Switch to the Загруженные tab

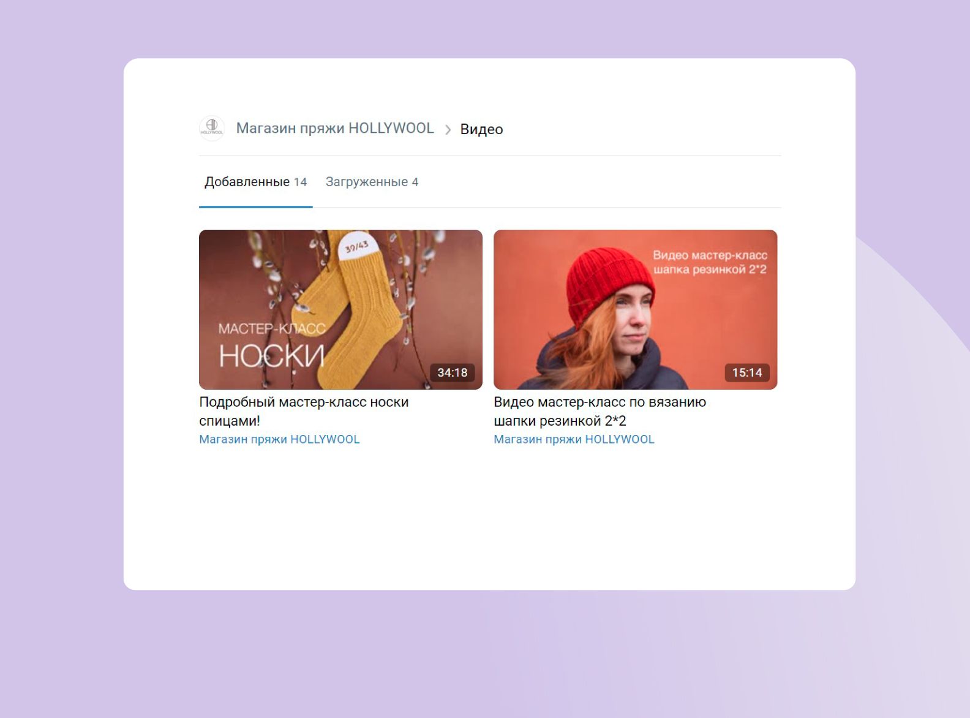coord(366,182)
